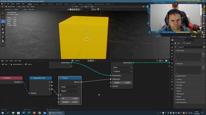The width and height of the screenshot is (206, 115).
Task: Collapse the Position node chevron
Action: (x=2, y=78)
